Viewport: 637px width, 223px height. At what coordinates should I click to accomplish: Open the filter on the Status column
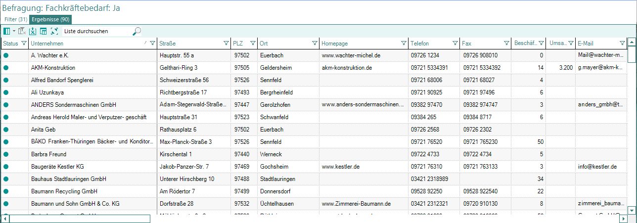pyautogui.click(x=23, y=44)
